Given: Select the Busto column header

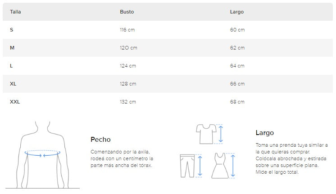Looking at the screenshot, I should pos(127,12).
